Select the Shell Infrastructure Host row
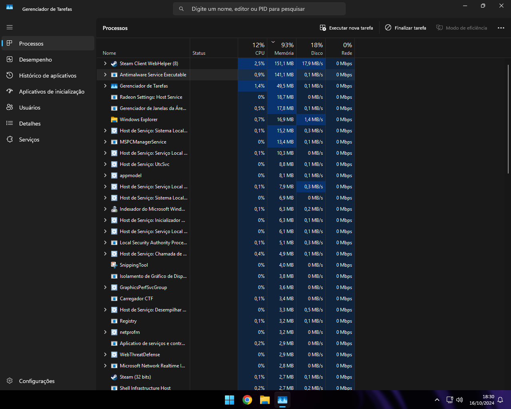This screenshot has height=409, width=511. coord(225,388)
